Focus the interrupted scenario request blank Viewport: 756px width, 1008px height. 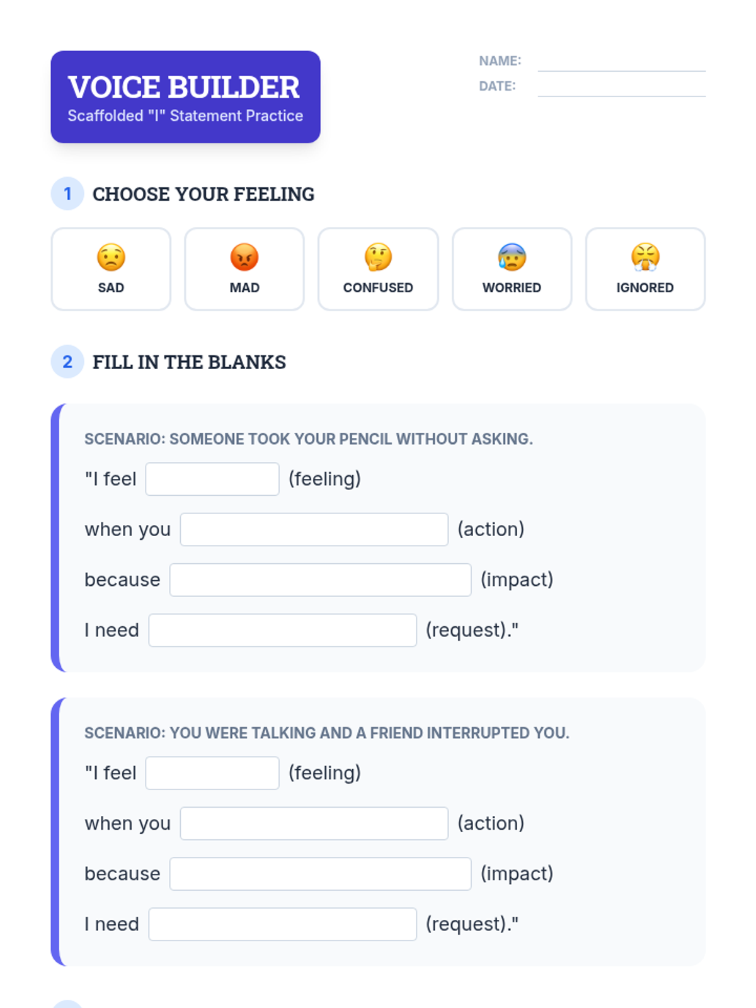(x=283, y=924)
